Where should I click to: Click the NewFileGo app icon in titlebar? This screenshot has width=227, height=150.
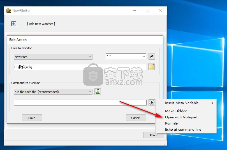pos(9,11)
